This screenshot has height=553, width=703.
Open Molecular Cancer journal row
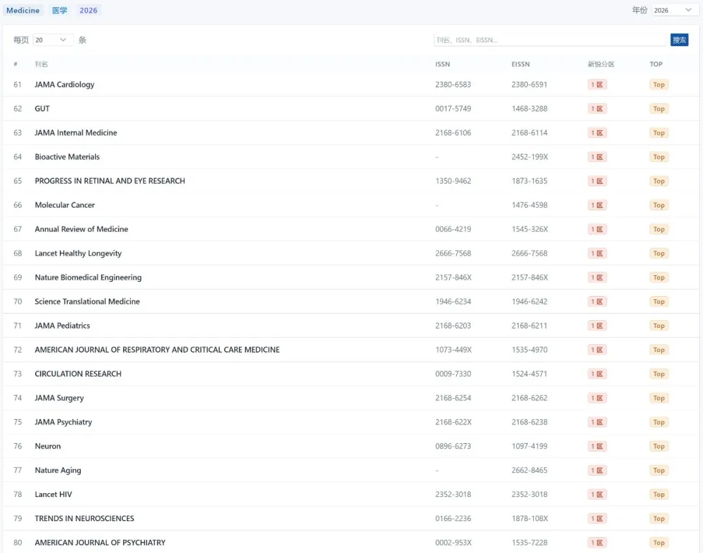pos(64,205)
